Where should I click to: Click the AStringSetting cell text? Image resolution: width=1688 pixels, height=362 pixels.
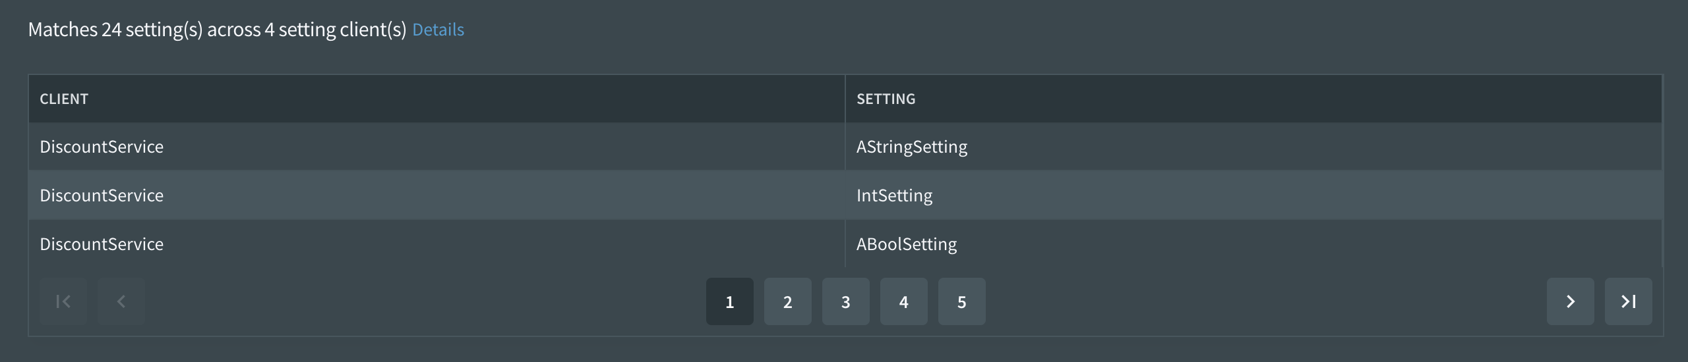911,147
